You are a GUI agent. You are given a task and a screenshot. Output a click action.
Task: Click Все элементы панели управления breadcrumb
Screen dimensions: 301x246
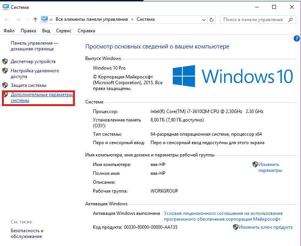coord(92,19)
